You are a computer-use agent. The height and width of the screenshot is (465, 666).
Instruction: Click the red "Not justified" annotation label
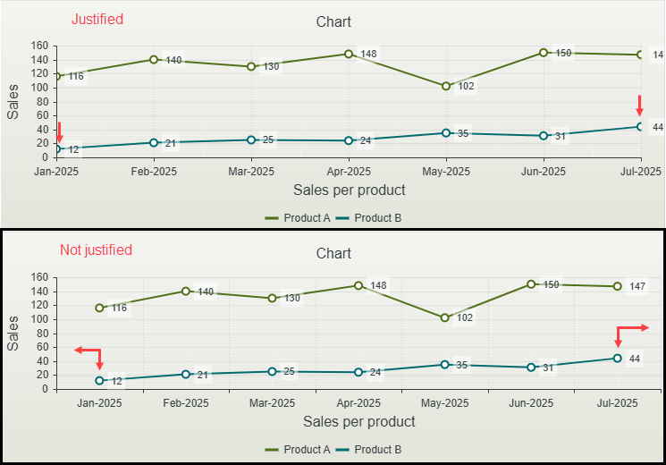(x=96, y=250)
